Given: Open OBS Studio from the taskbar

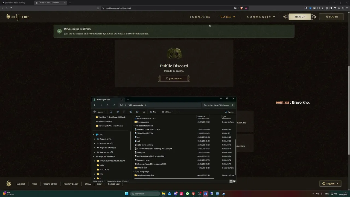Looking at the screenshot, I should click(x=199, y=194).
